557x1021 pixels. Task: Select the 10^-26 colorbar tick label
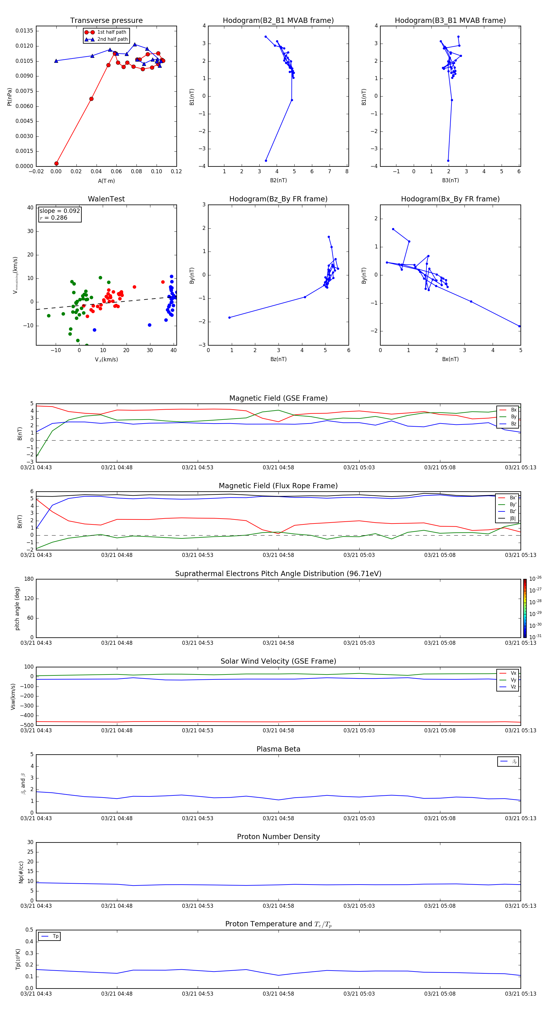[535, 579]
